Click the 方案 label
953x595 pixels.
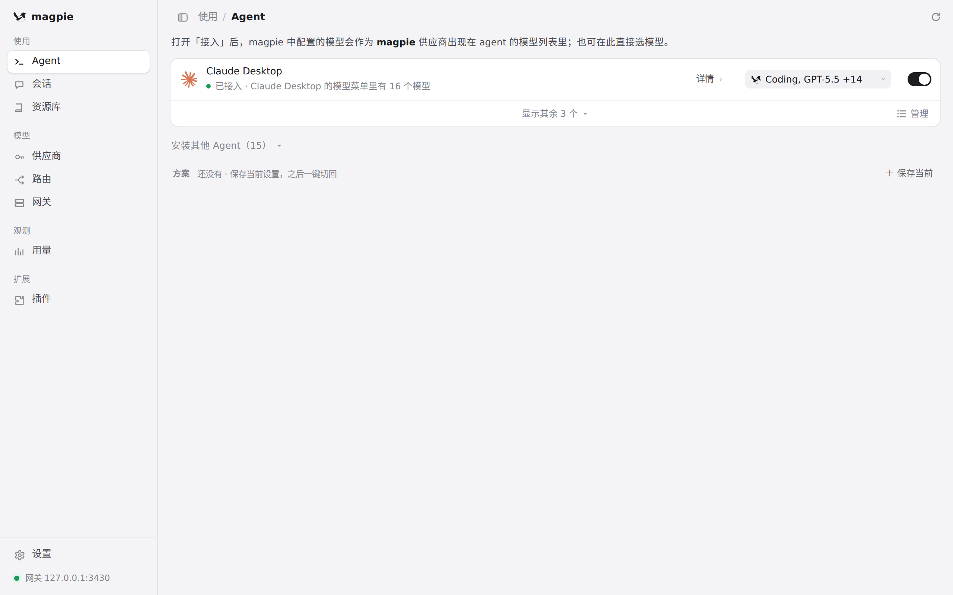click(181, 174)
